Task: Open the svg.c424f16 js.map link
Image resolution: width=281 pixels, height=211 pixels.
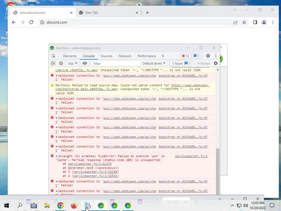Action: (76, 70)
